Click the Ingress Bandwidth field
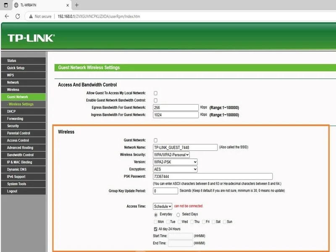This screenshot has width=336, height=252. click(176, 115)
